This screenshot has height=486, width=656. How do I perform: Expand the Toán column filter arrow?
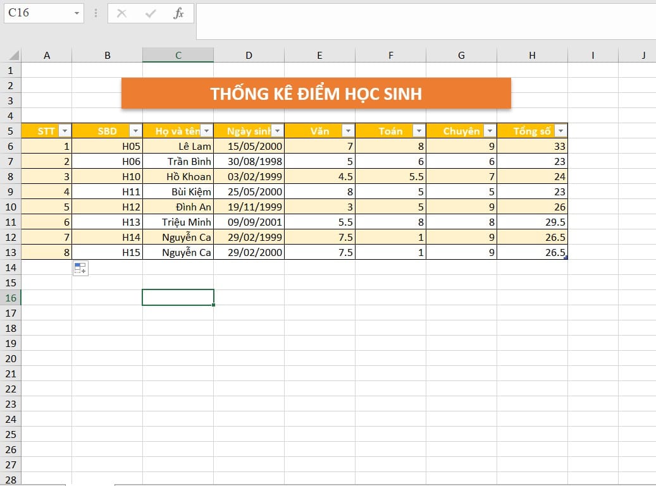point(419,131)
